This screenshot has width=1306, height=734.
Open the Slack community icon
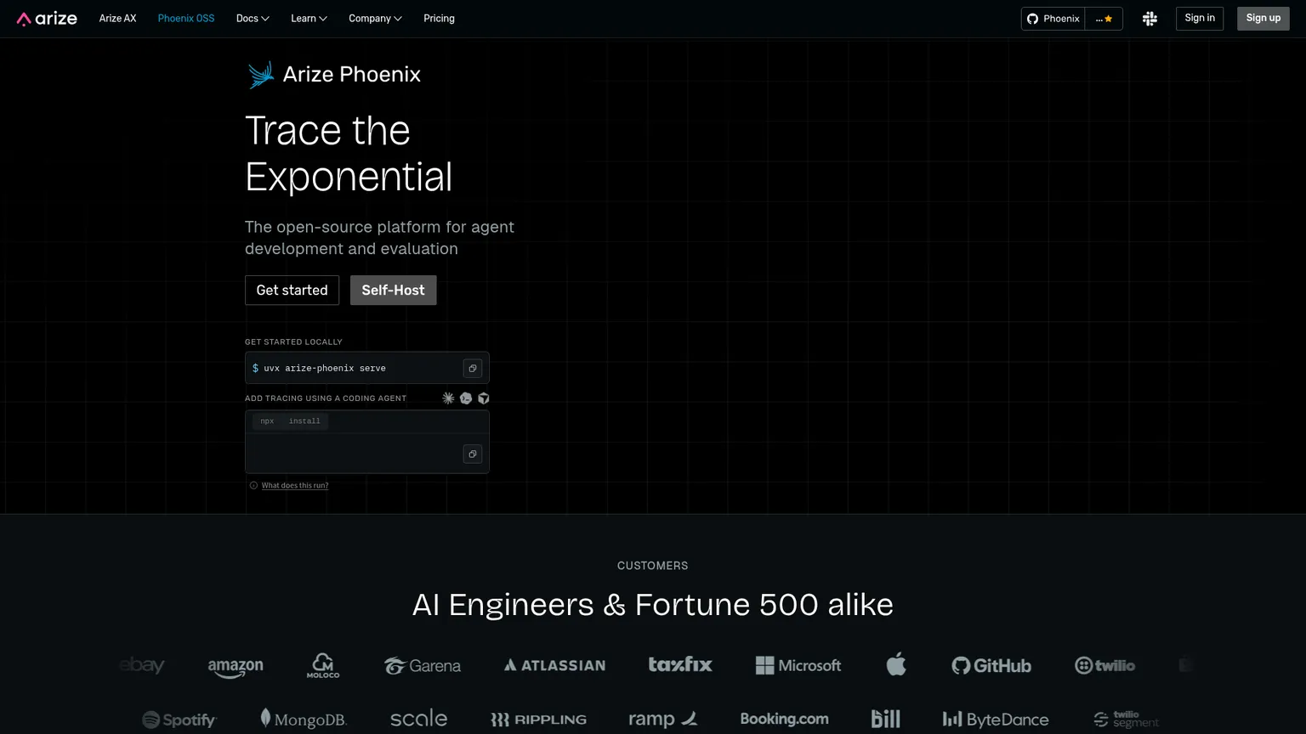click(x=1150, y=19)
